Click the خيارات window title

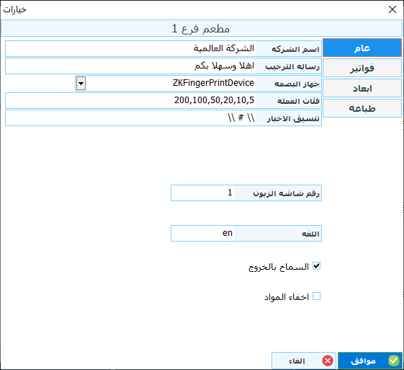click(x=14, y=9)
